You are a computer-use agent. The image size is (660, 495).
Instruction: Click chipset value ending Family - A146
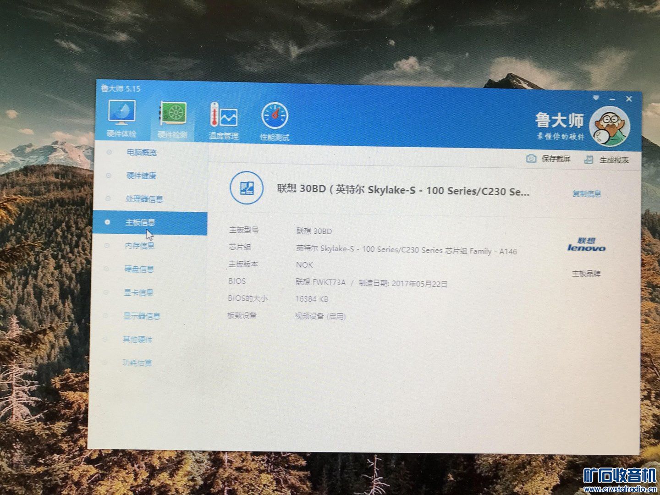[406, 250]
